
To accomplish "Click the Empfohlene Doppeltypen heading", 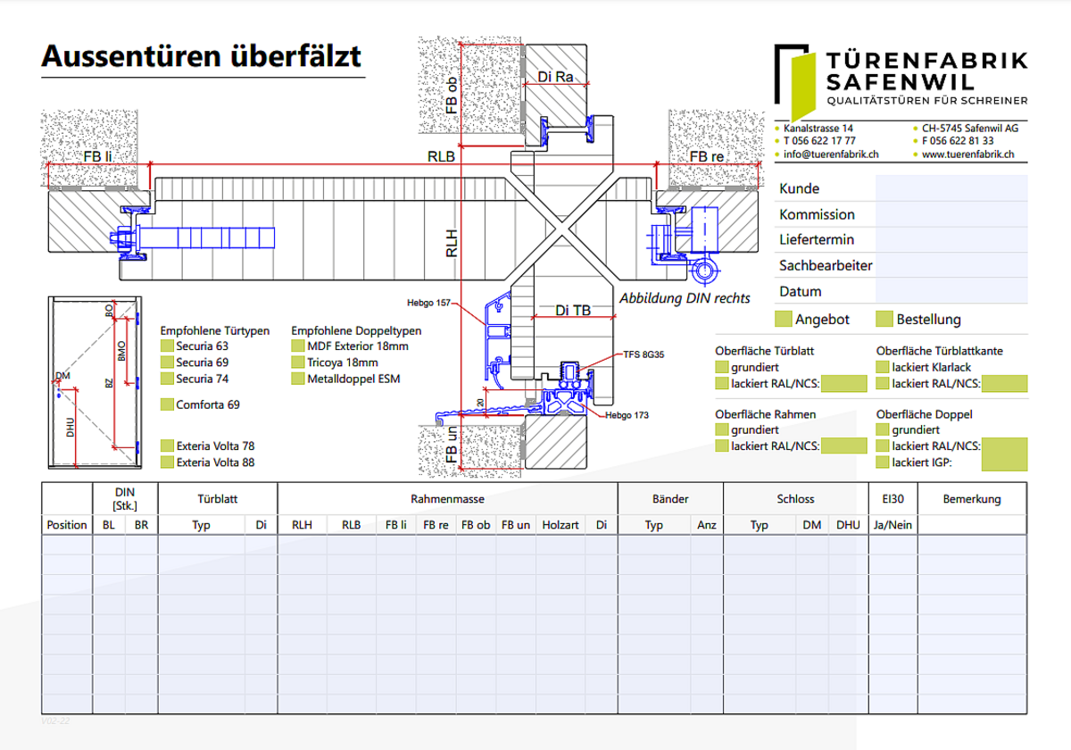I will (356, 330).
